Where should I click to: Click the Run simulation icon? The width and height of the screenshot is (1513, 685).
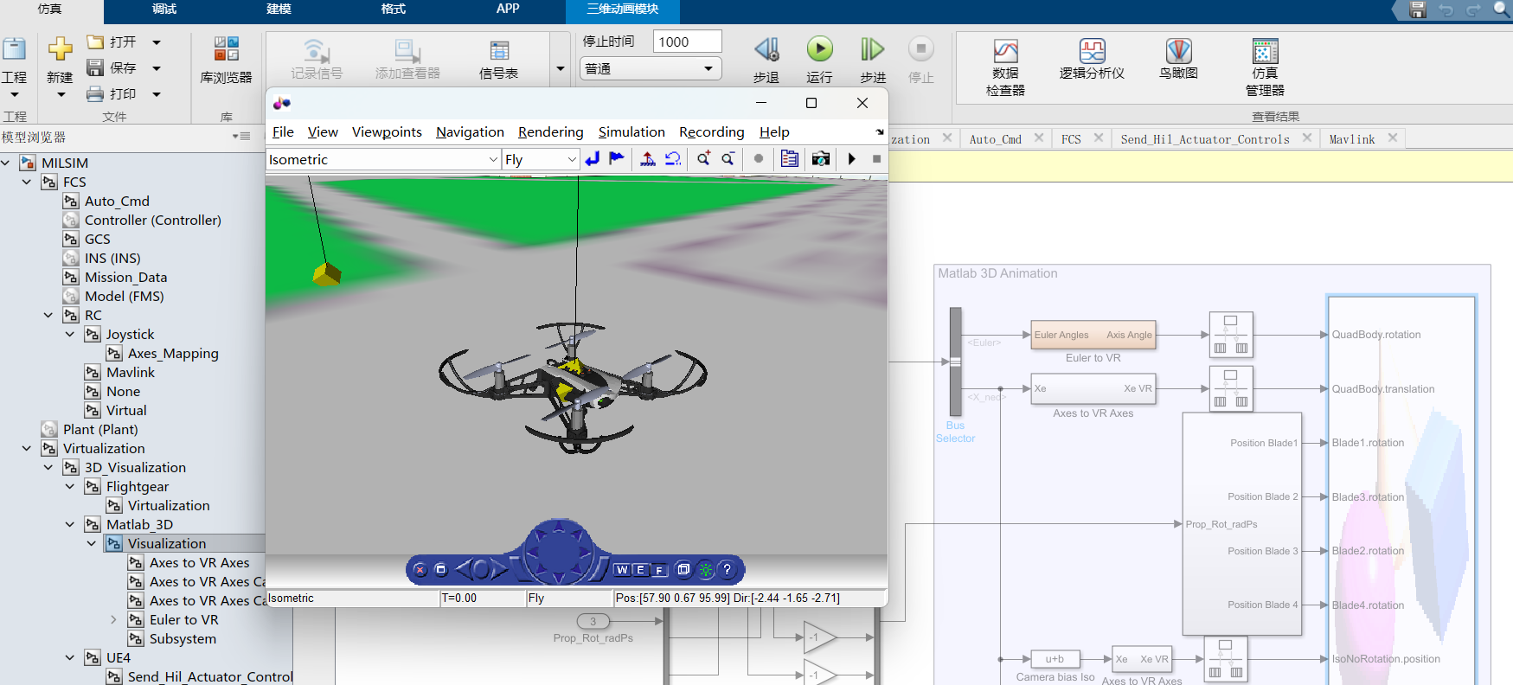pos(819,49)
